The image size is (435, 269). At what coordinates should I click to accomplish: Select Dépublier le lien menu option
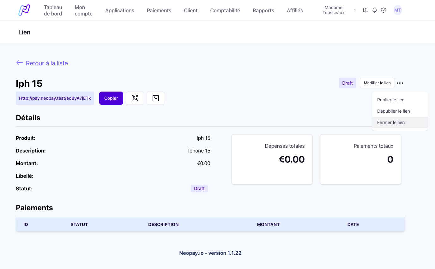click(x=393, y=111)
